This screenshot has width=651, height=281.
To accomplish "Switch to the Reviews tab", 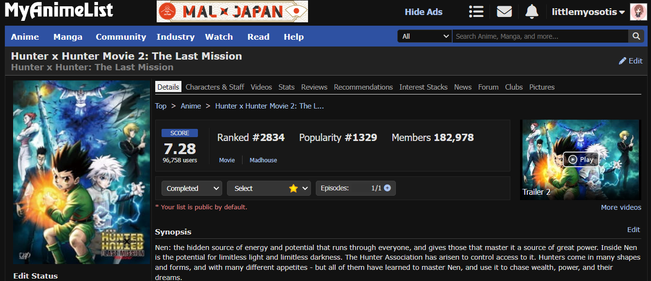I will pyautogui.click(x=314, y=87).
